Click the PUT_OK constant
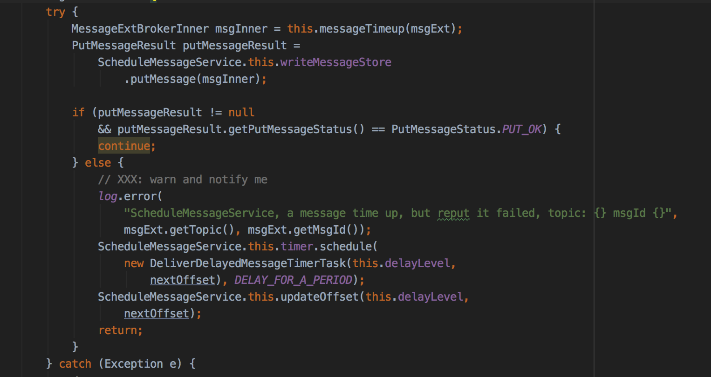This screenshot has height=377, width=711. coord(522,129)
